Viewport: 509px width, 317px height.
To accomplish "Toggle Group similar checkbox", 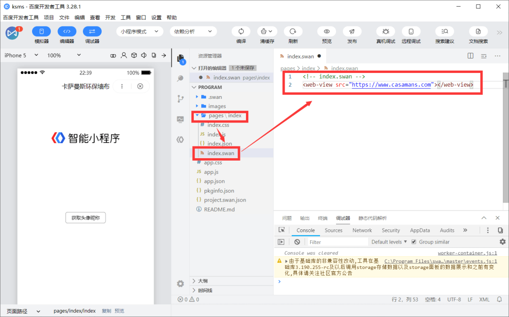I will coord(414,242).
